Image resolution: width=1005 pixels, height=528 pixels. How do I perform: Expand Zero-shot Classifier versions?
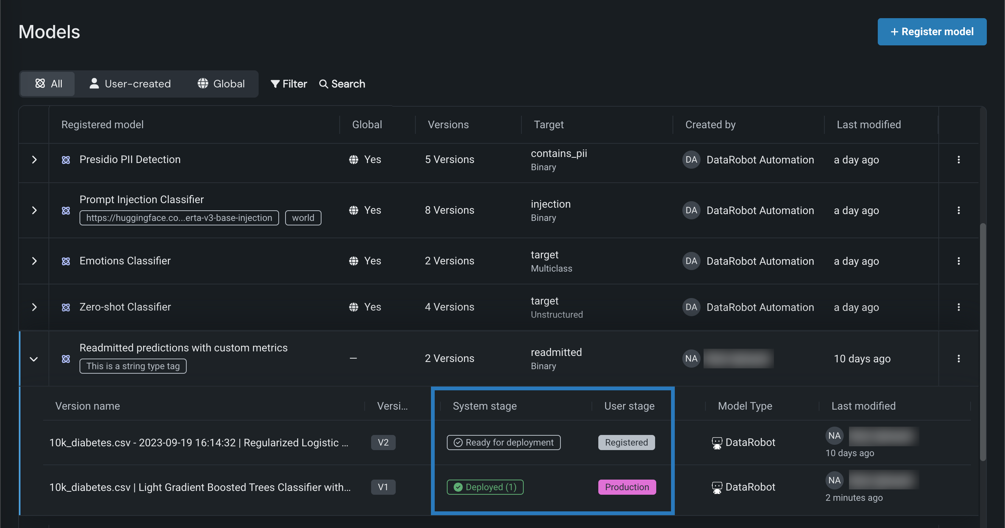tap(34, 307)
